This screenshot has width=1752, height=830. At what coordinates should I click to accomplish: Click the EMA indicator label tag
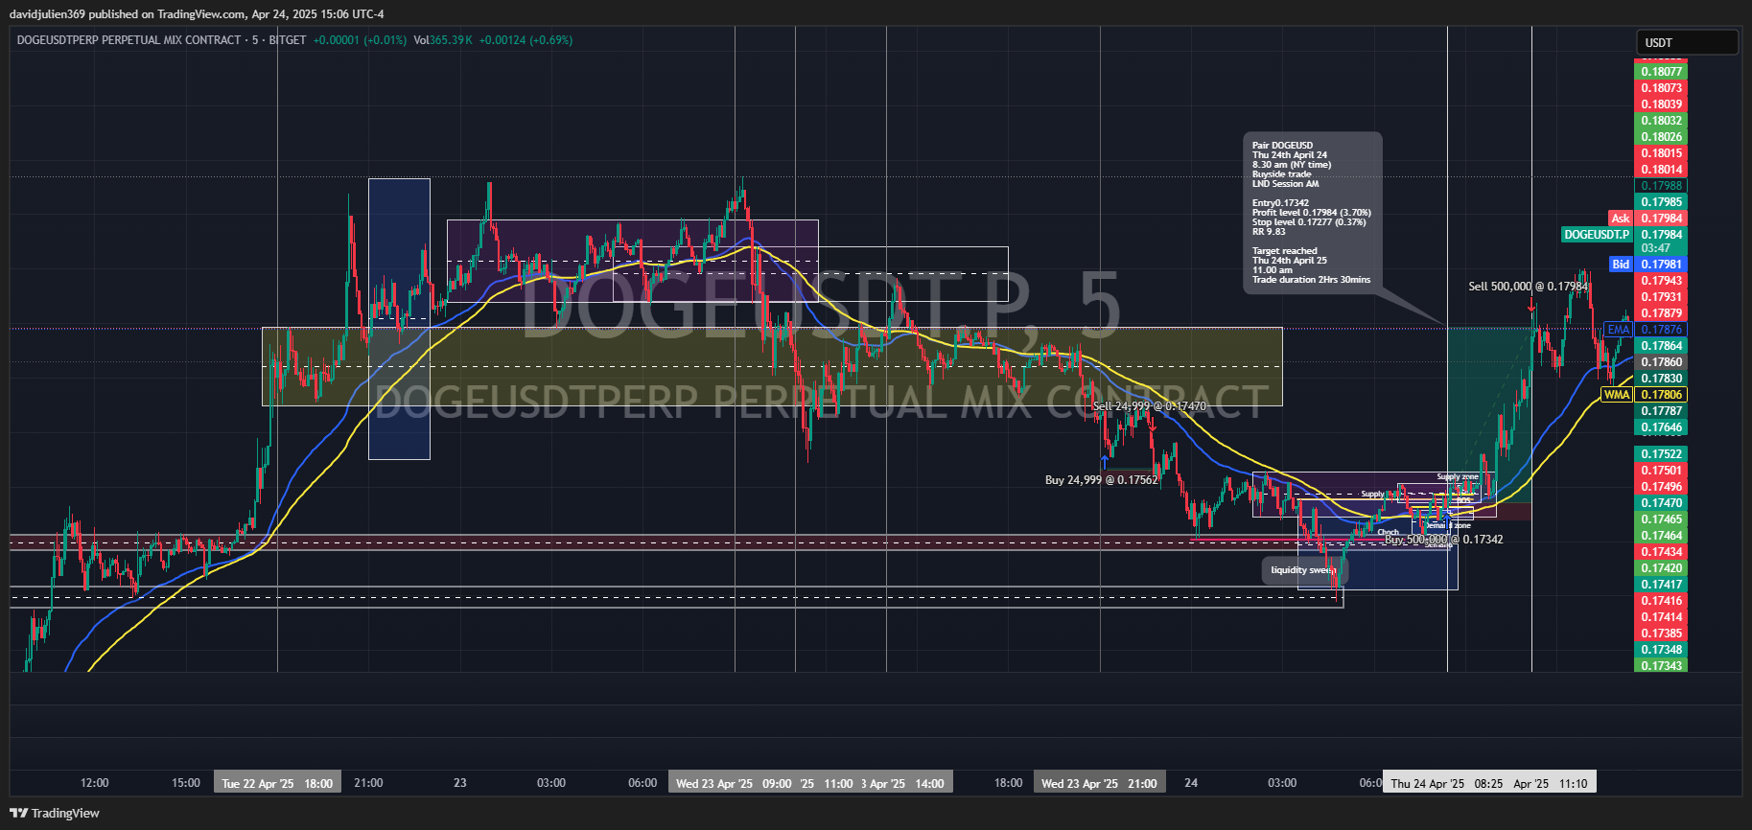tap(1619, 330)
